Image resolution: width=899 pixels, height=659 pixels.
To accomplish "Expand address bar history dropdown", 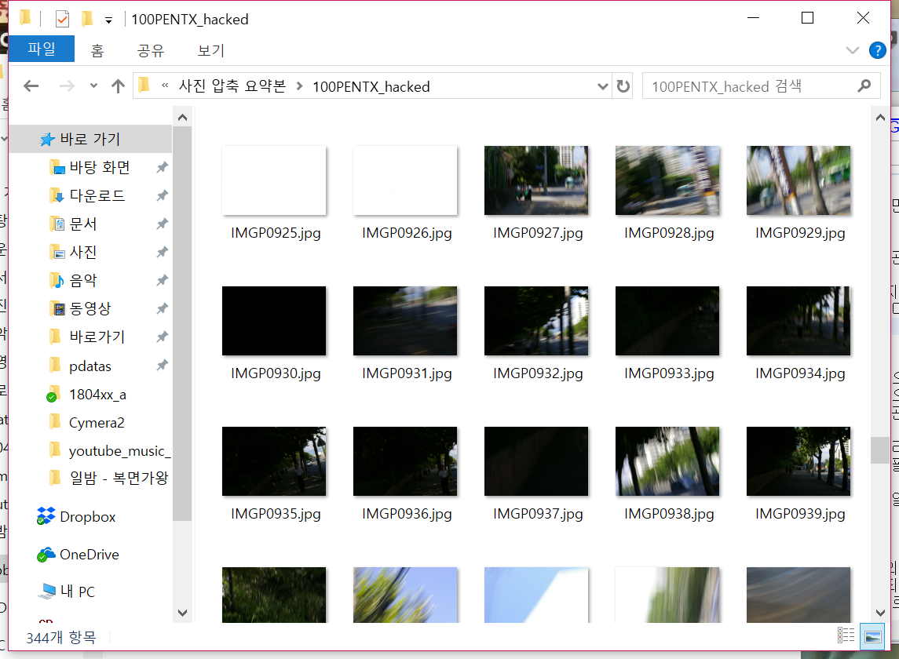I will pyautogui.click(x=602, y=86).
